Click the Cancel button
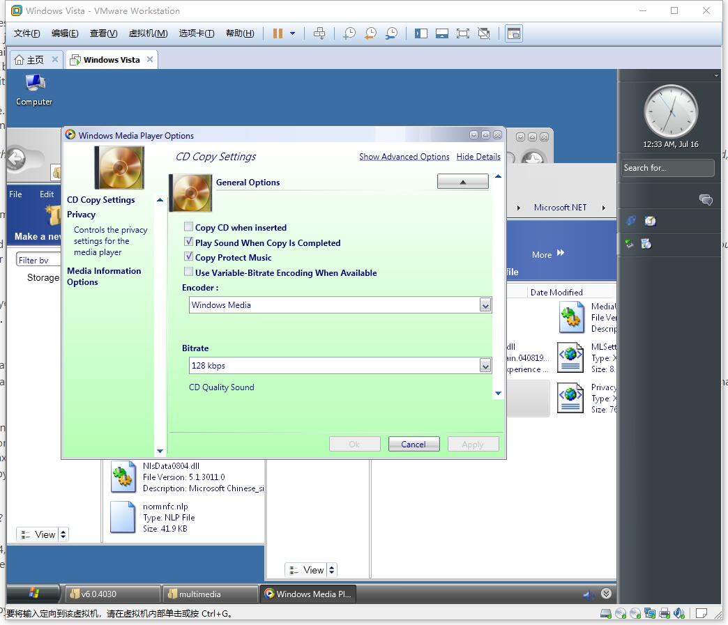This screenshot has height=625, width=728. [x=414, y=445]
